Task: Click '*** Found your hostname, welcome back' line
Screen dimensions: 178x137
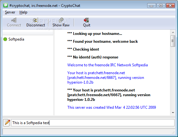Action: point(103,41)
